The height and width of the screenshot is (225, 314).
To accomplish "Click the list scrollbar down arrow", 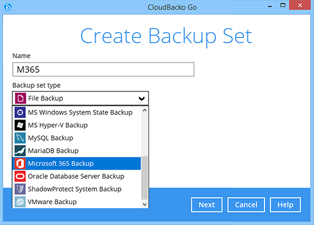I will 144,204.
